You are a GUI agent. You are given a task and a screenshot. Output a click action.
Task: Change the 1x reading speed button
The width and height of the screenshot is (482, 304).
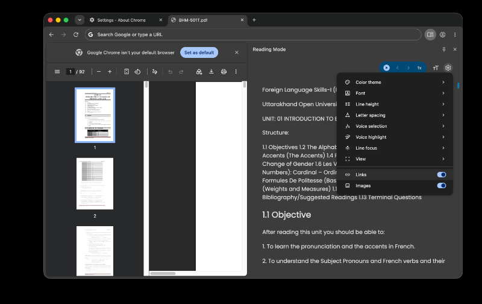[419, 68]
